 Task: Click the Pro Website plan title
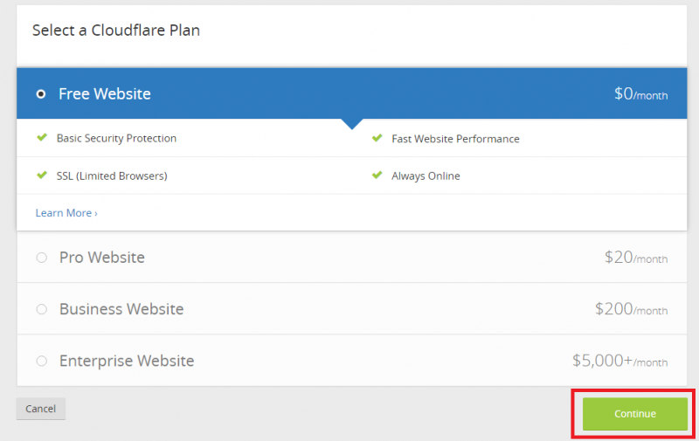tap(102, 258)
